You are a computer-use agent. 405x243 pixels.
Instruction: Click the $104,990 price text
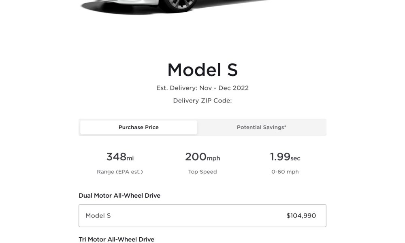tap(301, 215)
